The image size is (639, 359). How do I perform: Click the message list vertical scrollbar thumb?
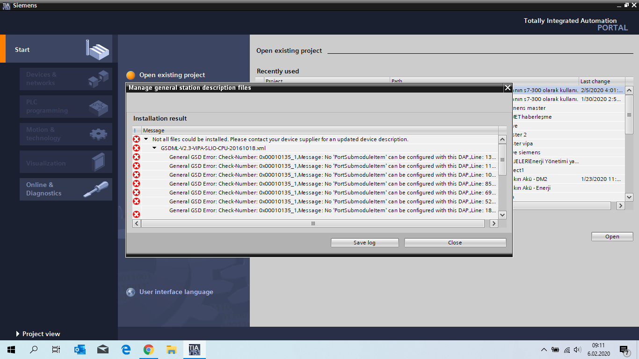502,159
